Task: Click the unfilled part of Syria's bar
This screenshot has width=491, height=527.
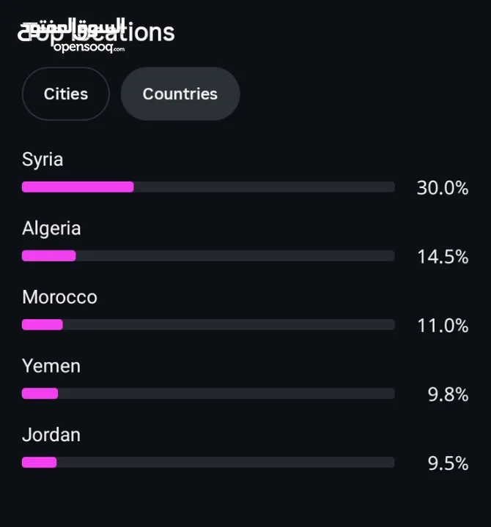Action: pyautogui.click(x=264, y=187)
